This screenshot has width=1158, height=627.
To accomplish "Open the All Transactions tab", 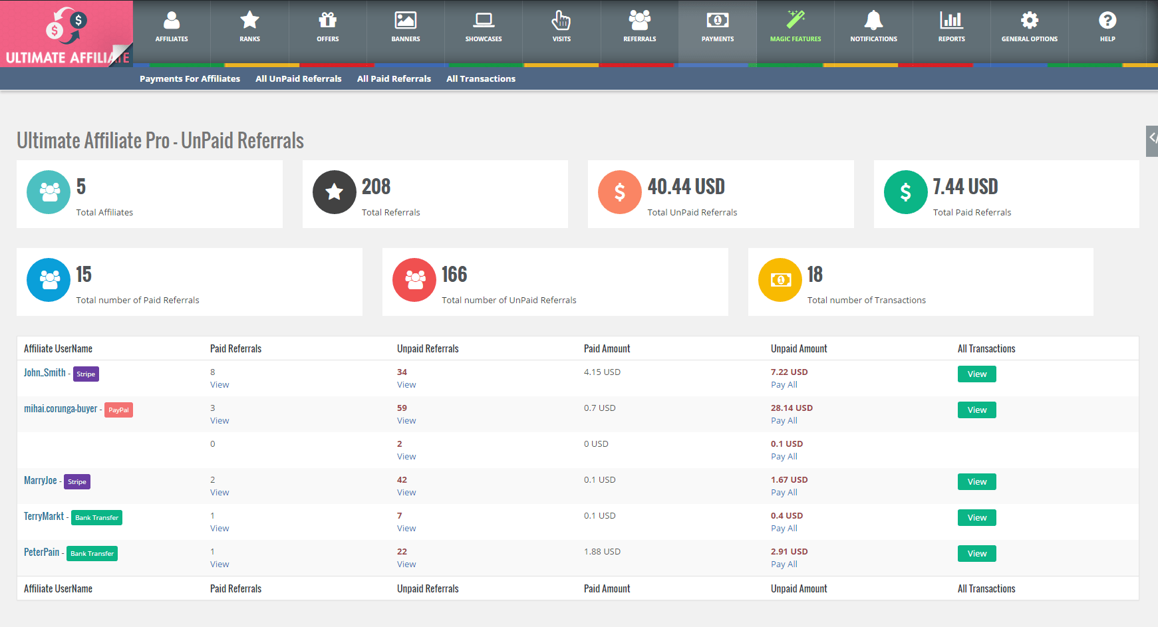I will pyautogui.click(x=480, y=78).
